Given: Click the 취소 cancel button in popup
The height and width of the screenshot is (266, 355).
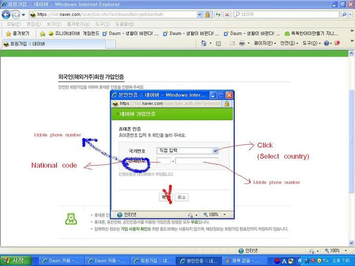Looking at the screenshot, I should (x=181, y=197).
